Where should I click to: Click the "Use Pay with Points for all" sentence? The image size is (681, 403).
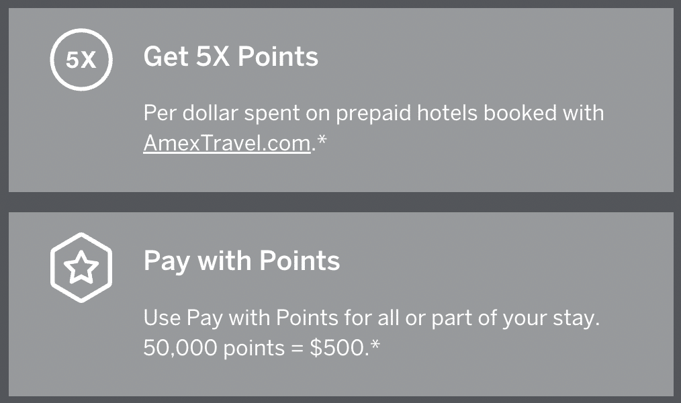[371, 317]
